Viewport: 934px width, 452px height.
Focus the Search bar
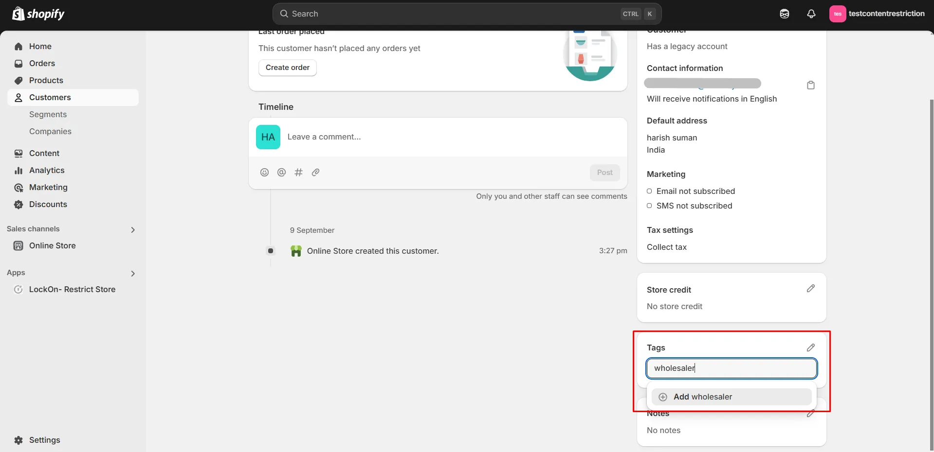[x=467, y=14]
